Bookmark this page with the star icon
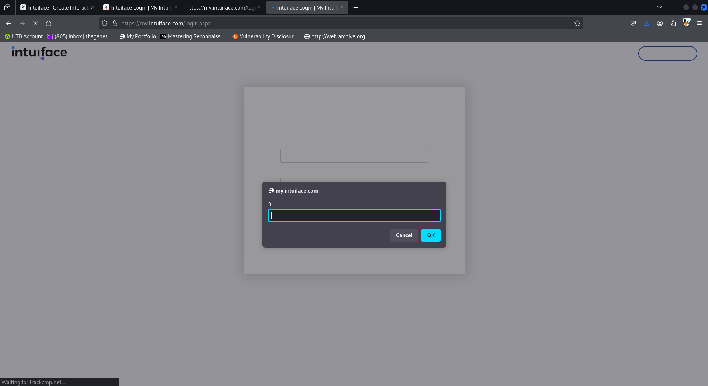The width and height of the screenshot is (708, 386). click(577, 23)
